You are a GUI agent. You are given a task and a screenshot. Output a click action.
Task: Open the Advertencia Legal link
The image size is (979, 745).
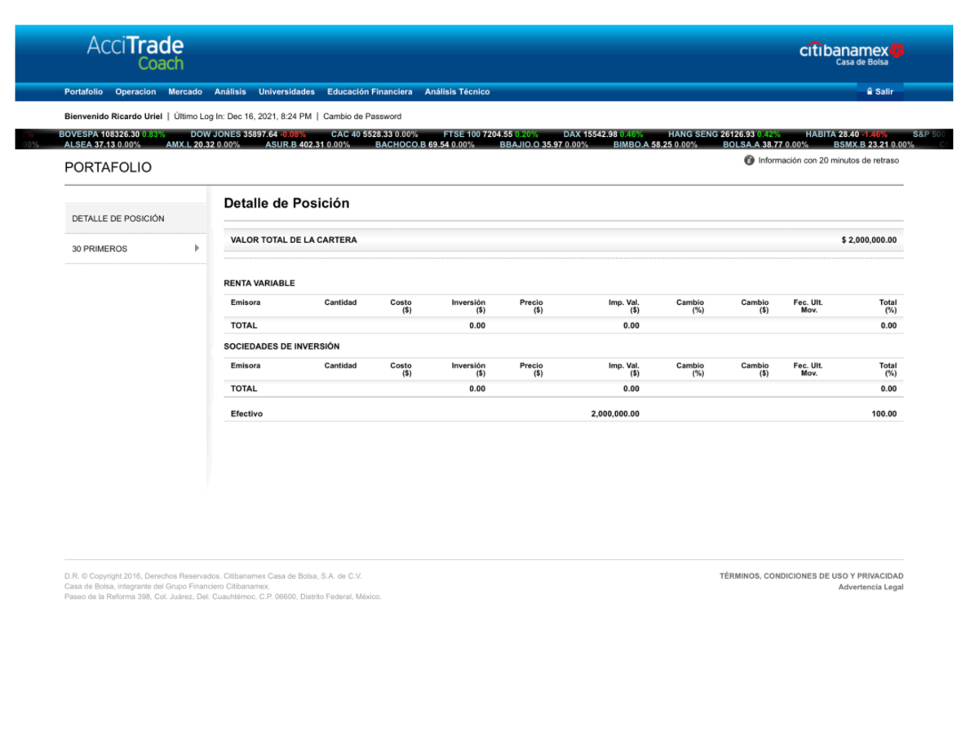pos(870,588)
